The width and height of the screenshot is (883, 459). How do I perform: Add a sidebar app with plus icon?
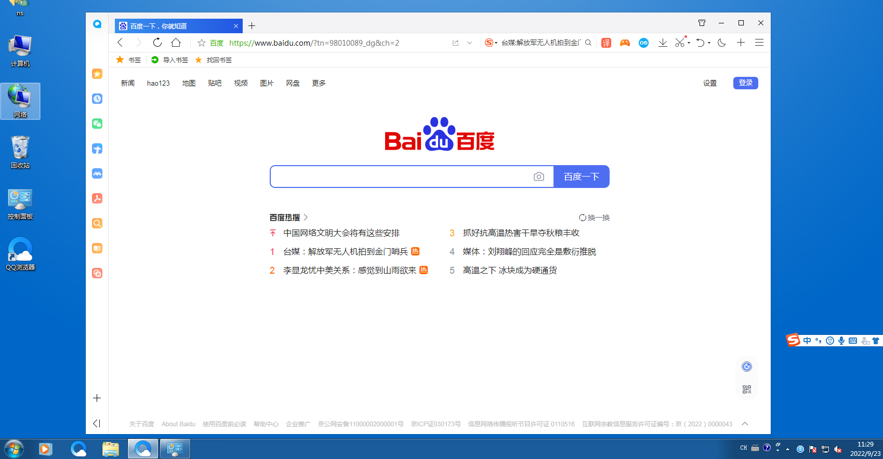pos(97,398)
